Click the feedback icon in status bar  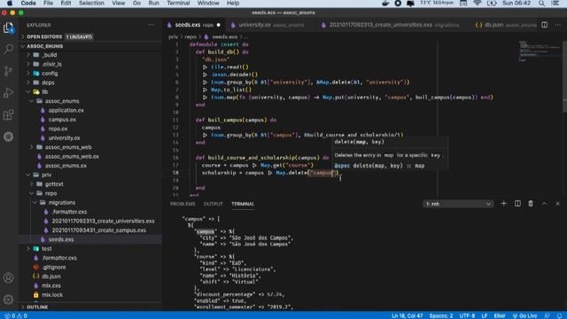tap(548, 315)
